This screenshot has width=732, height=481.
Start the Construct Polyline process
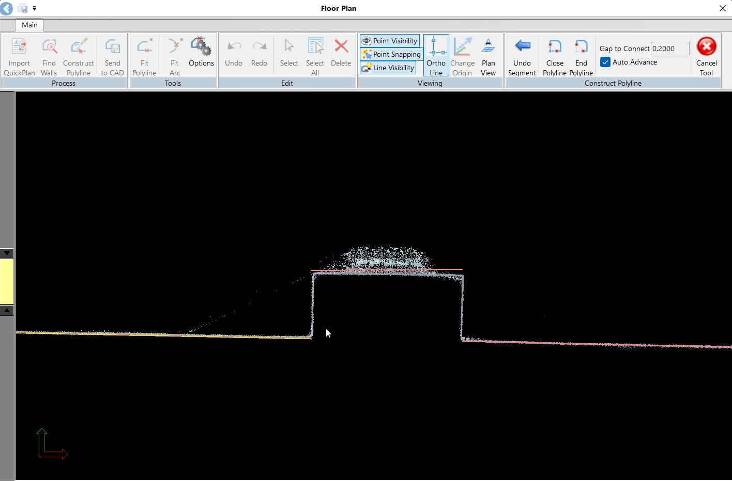[79, 56]
